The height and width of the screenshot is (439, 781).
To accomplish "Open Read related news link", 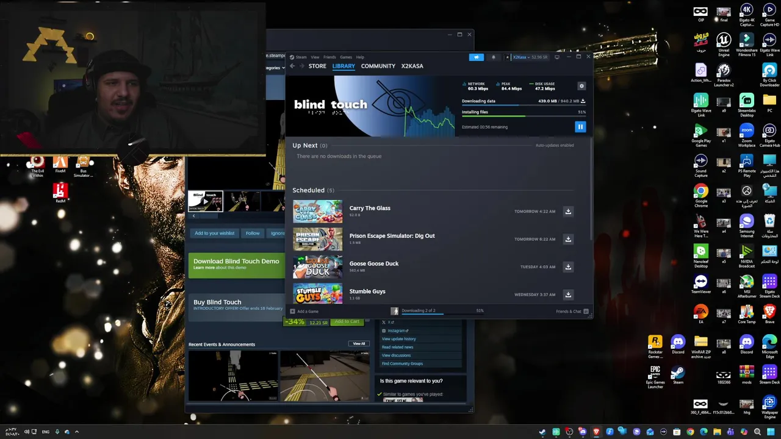I will (397, 347).
